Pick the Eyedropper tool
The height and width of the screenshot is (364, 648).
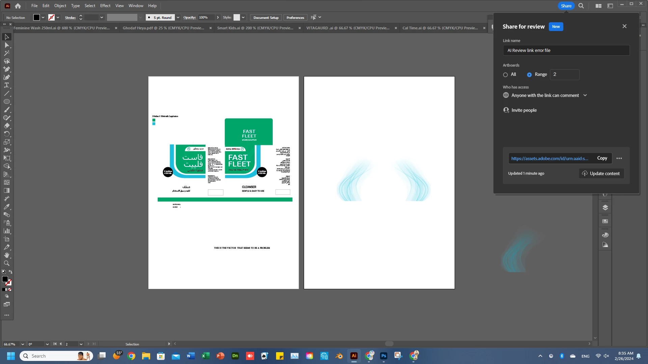pyautogui.click(x=6, y=207)
